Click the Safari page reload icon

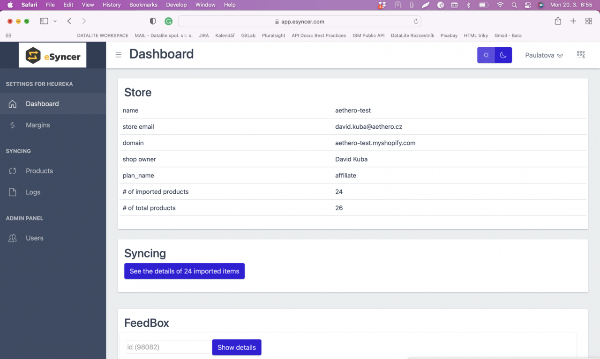(x=415, y=22)
